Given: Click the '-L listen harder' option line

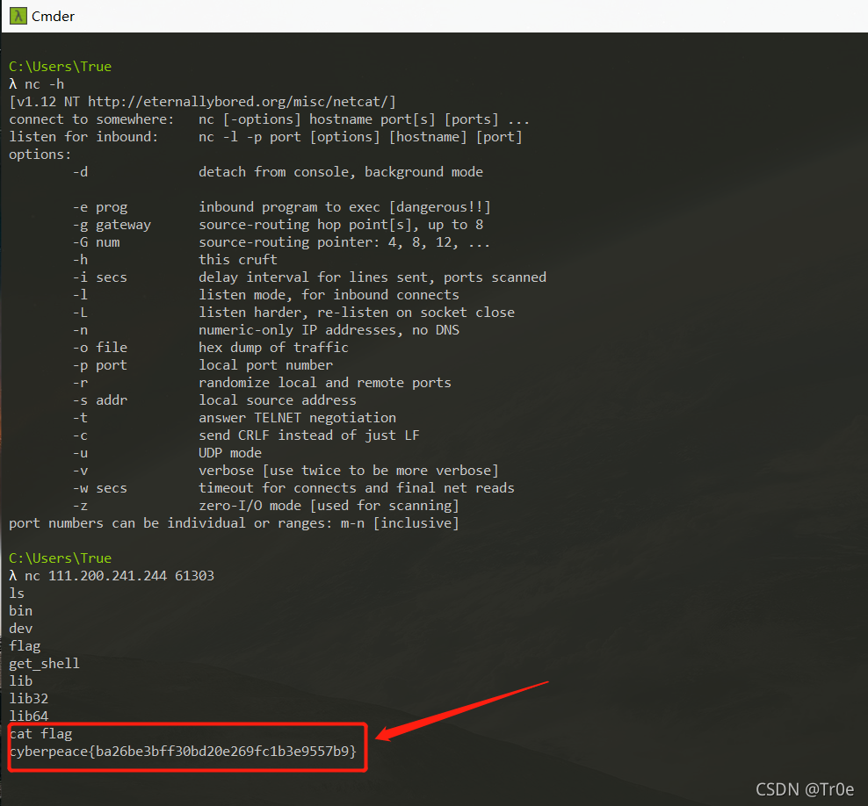Looking at the screenshot, I should tap(293, 313).
